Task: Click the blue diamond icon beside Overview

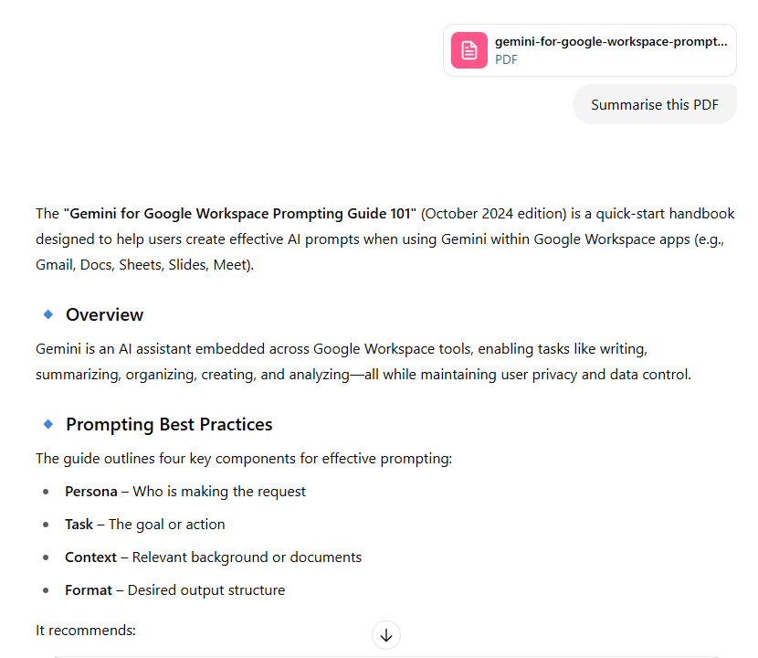Action: 48,314
